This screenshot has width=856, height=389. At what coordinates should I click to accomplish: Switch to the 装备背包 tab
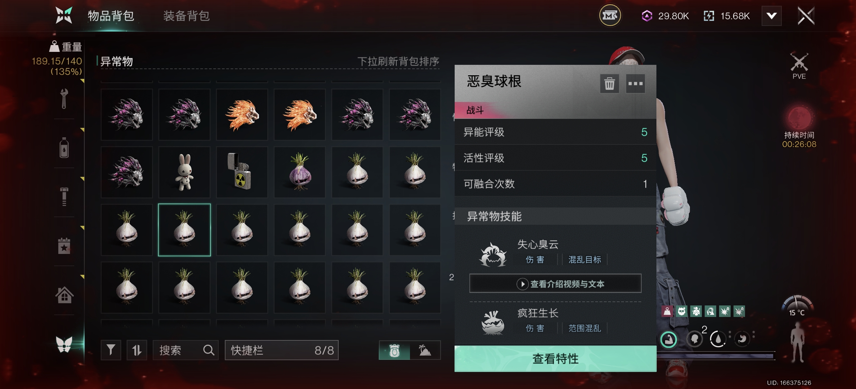click(186, 16)
